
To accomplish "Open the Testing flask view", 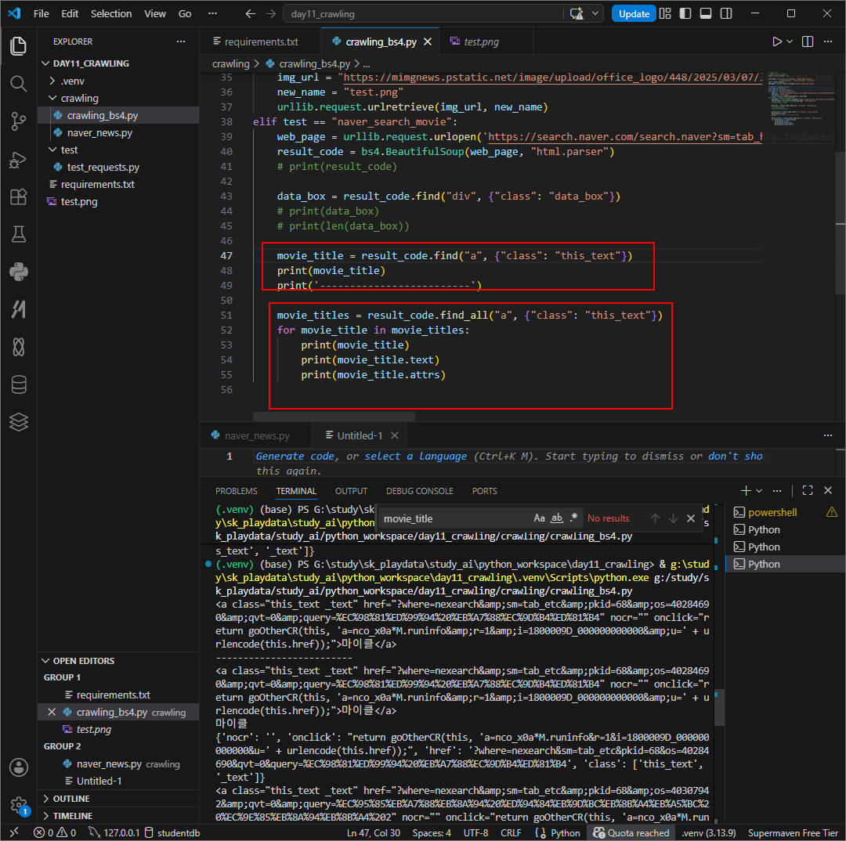I will tap(18, 234).
